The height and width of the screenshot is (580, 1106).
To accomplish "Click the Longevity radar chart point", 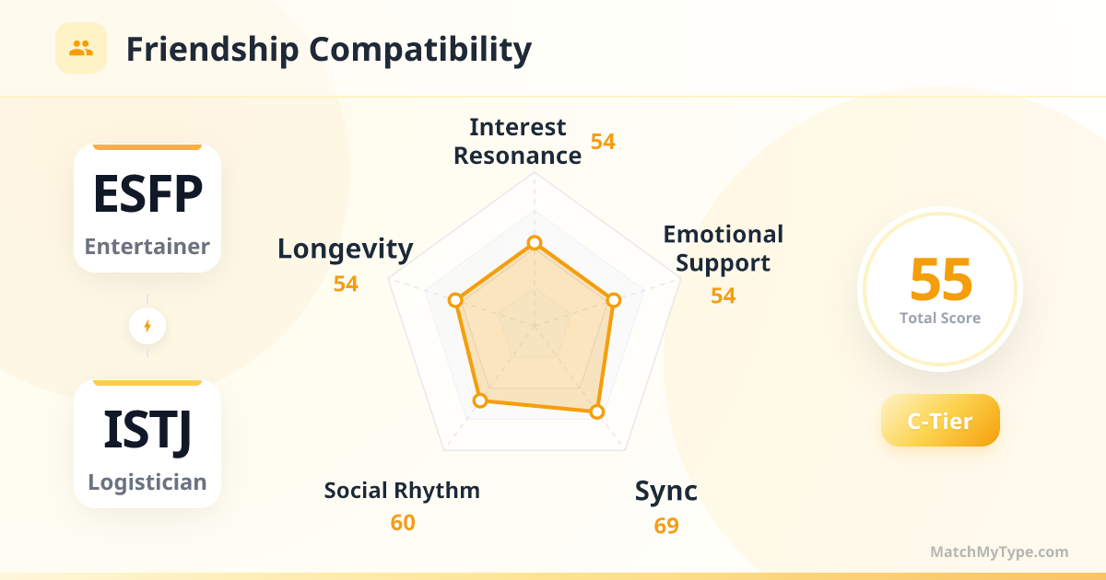I will point(454,300).
